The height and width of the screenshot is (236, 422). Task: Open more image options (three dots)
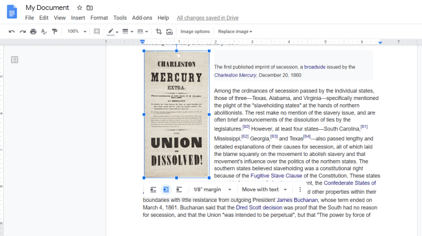point(300,189)
